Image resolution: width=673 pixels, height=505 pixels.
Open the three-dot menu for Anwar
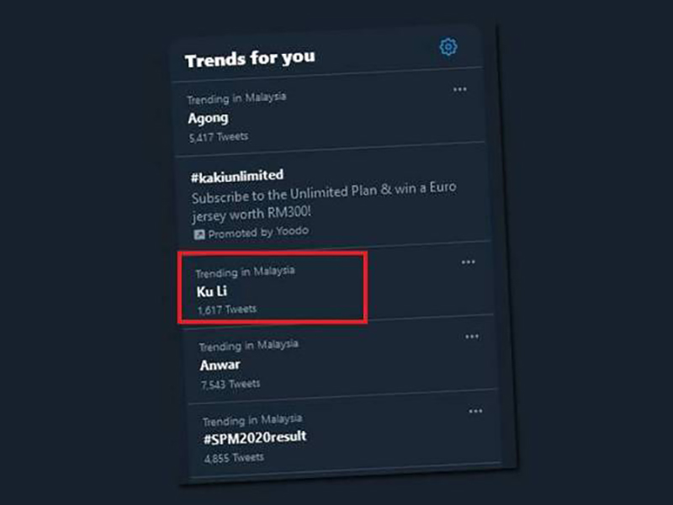[472, 337]
